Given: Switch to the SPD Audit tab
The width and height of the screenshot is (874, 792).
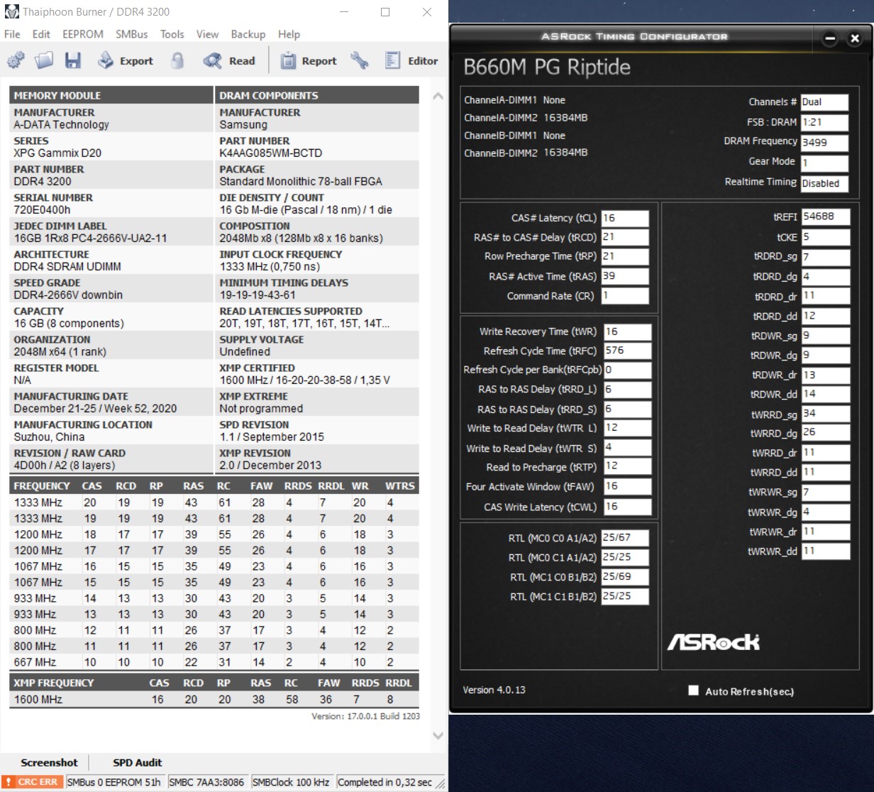Looking at the screenshot, I should 138,762.
